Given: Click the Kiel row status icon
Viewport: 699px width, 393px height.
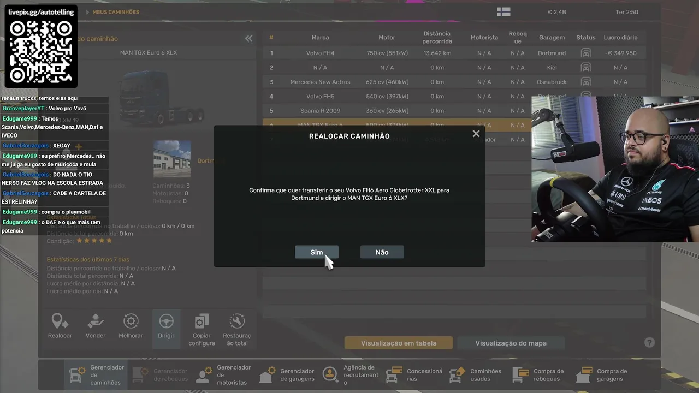Looking at the screenshot, I should (586, 68).
